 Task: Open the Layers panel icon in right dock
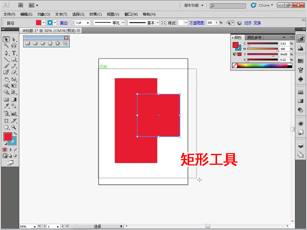(300, 146)
